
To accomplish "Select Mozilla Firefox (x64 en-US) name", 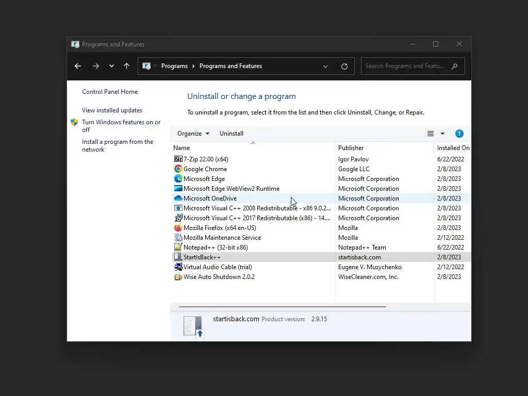I will coord(220,227).
